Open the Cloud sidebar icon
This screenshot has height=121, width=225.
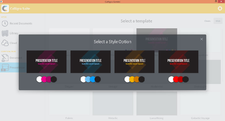(5, 43)
